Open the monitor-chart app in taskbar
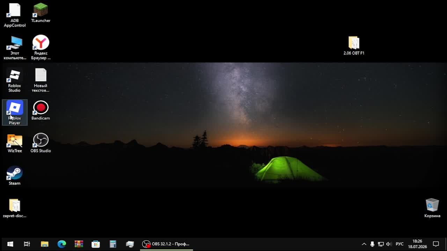This screenshot has height=251, width=447. [x=130, y=244]
